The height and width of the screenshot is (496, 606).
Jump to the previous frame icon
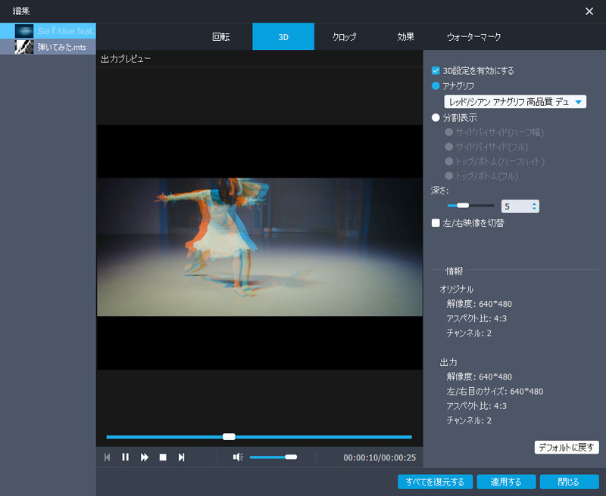coord(108,457)
